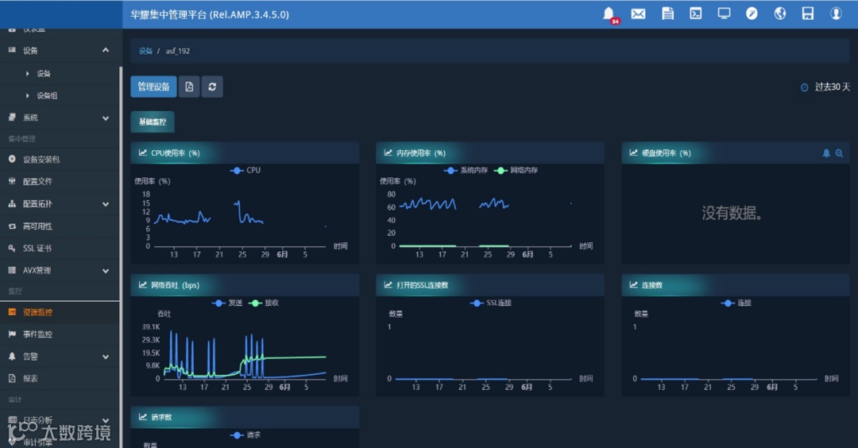Toggle the 接收 legend series
Viewport: 858px width, 448px height.
pos(264,303)
